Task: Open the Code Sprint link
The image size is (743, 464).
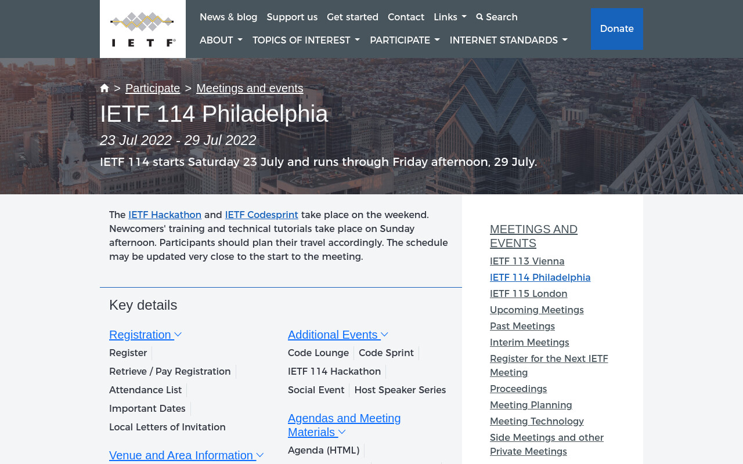Action: click(387, 353)
